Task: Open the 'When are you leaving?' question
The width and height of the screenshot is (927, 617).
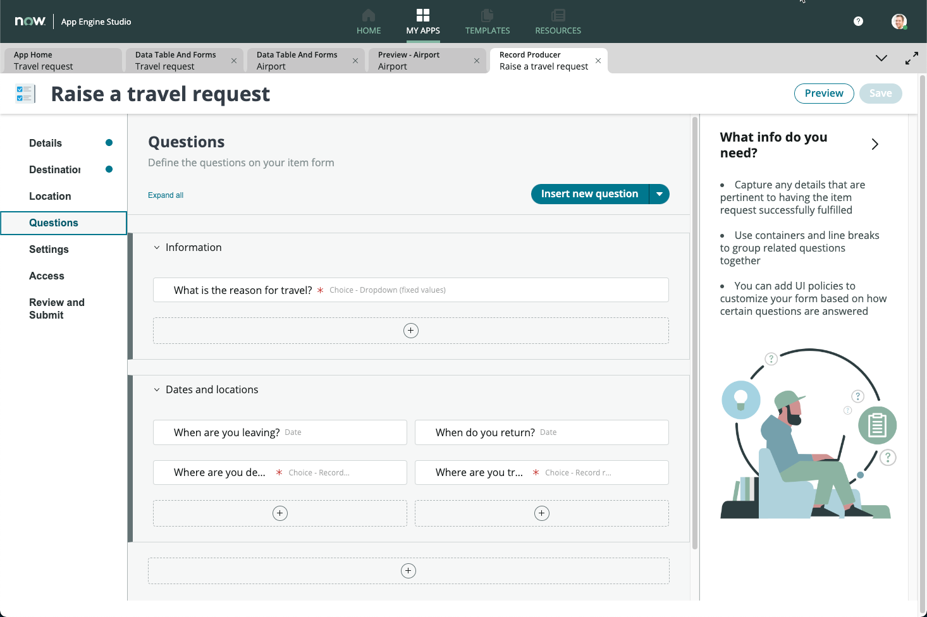Action: click(280, 432)
